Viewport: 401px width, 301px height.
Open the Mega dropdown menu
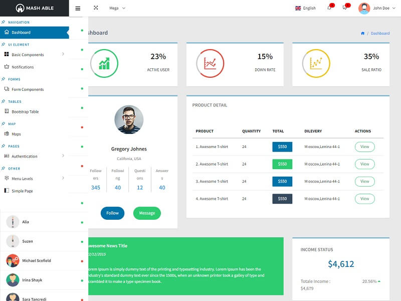point(117,8)
